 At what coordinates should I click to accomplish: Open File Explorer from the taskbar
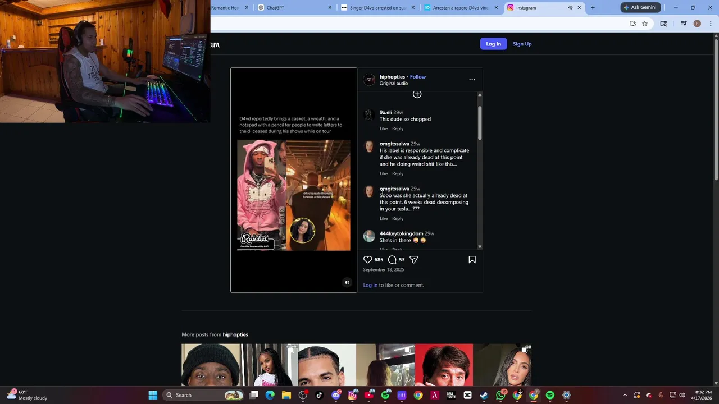tap(286, 395)
